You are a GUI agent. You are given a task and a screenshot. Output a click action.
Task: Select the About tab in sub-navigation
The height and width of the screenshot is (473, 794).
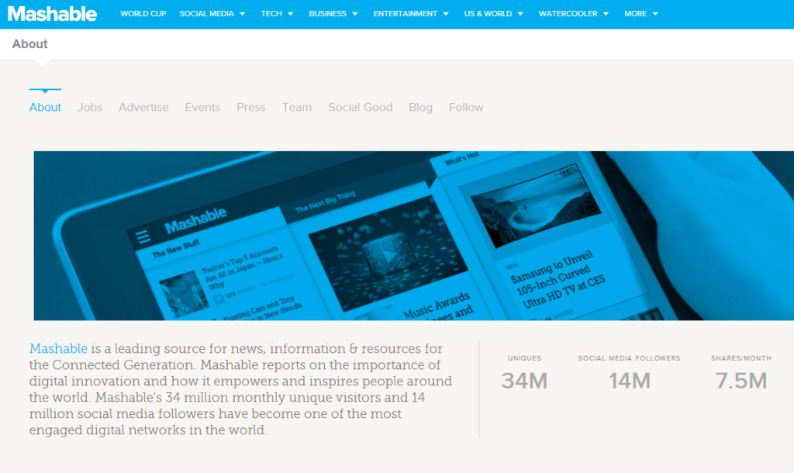[x=45, y=107]
